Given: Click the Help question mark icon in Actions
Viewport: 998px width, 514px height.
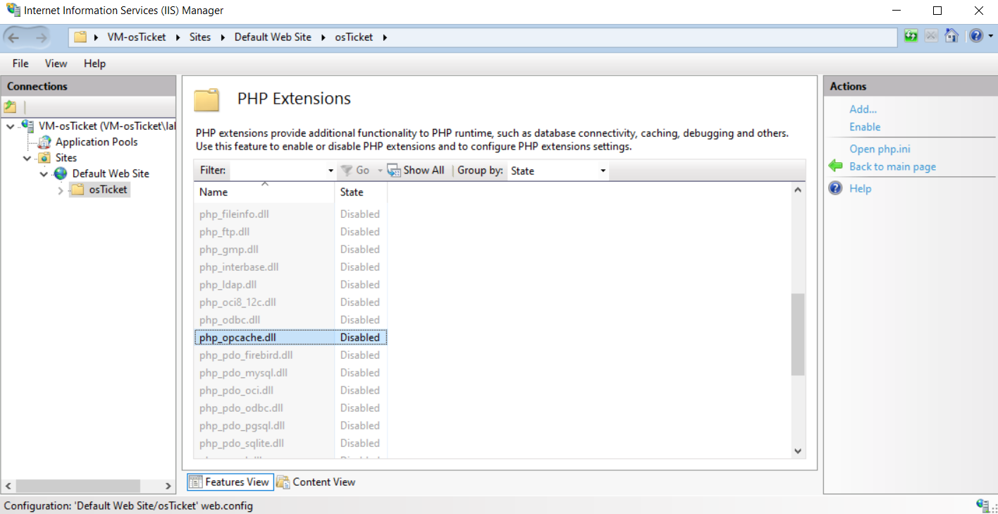Looking at the screenshot, I should (836, 188).
